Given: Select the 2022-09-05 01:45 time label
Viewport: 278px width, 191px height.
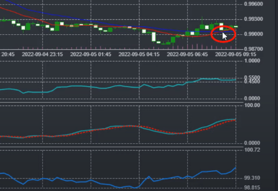Looking at the screenshot, I should pyautogui.click(x=91, y=54).
